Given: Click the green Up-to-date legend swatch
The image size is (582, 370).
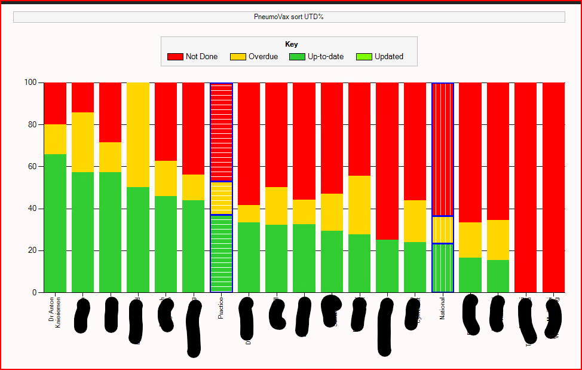Looking at the screenshot, I should (x=297, y=57).
